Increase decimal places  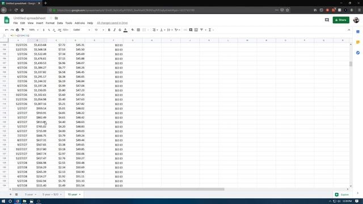pyautogui.click(x=60, y=30)
